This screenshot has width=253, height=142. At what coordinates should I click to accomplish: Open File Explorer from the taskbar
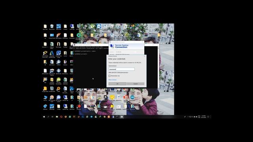pos(57,117)
